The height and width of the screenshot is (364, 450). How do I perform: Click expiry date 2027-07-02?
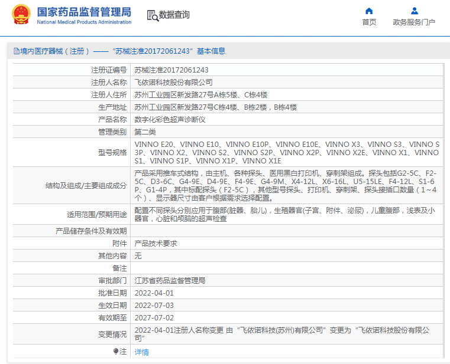(154, 318)
